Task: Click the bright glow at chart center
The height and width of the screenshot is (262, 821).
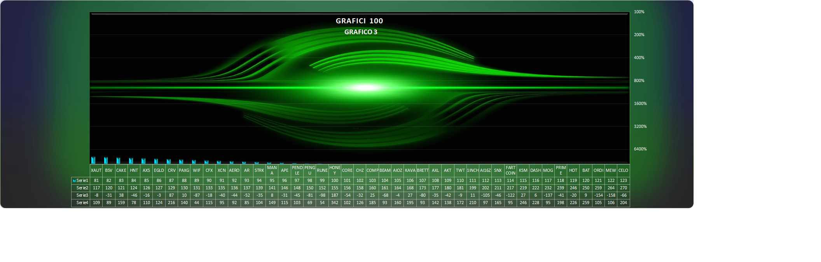Action: point(365,87)
